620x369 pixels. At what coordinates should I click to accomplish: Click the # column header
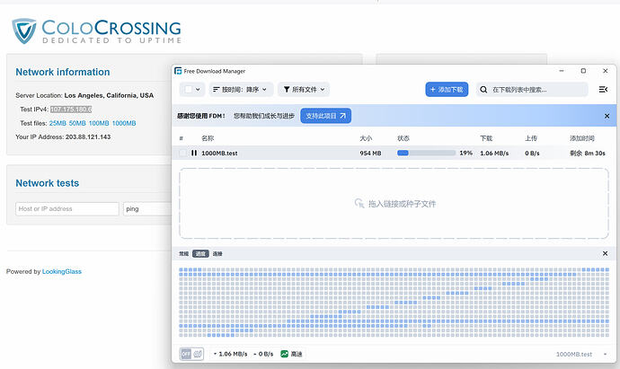pos(182,138)
